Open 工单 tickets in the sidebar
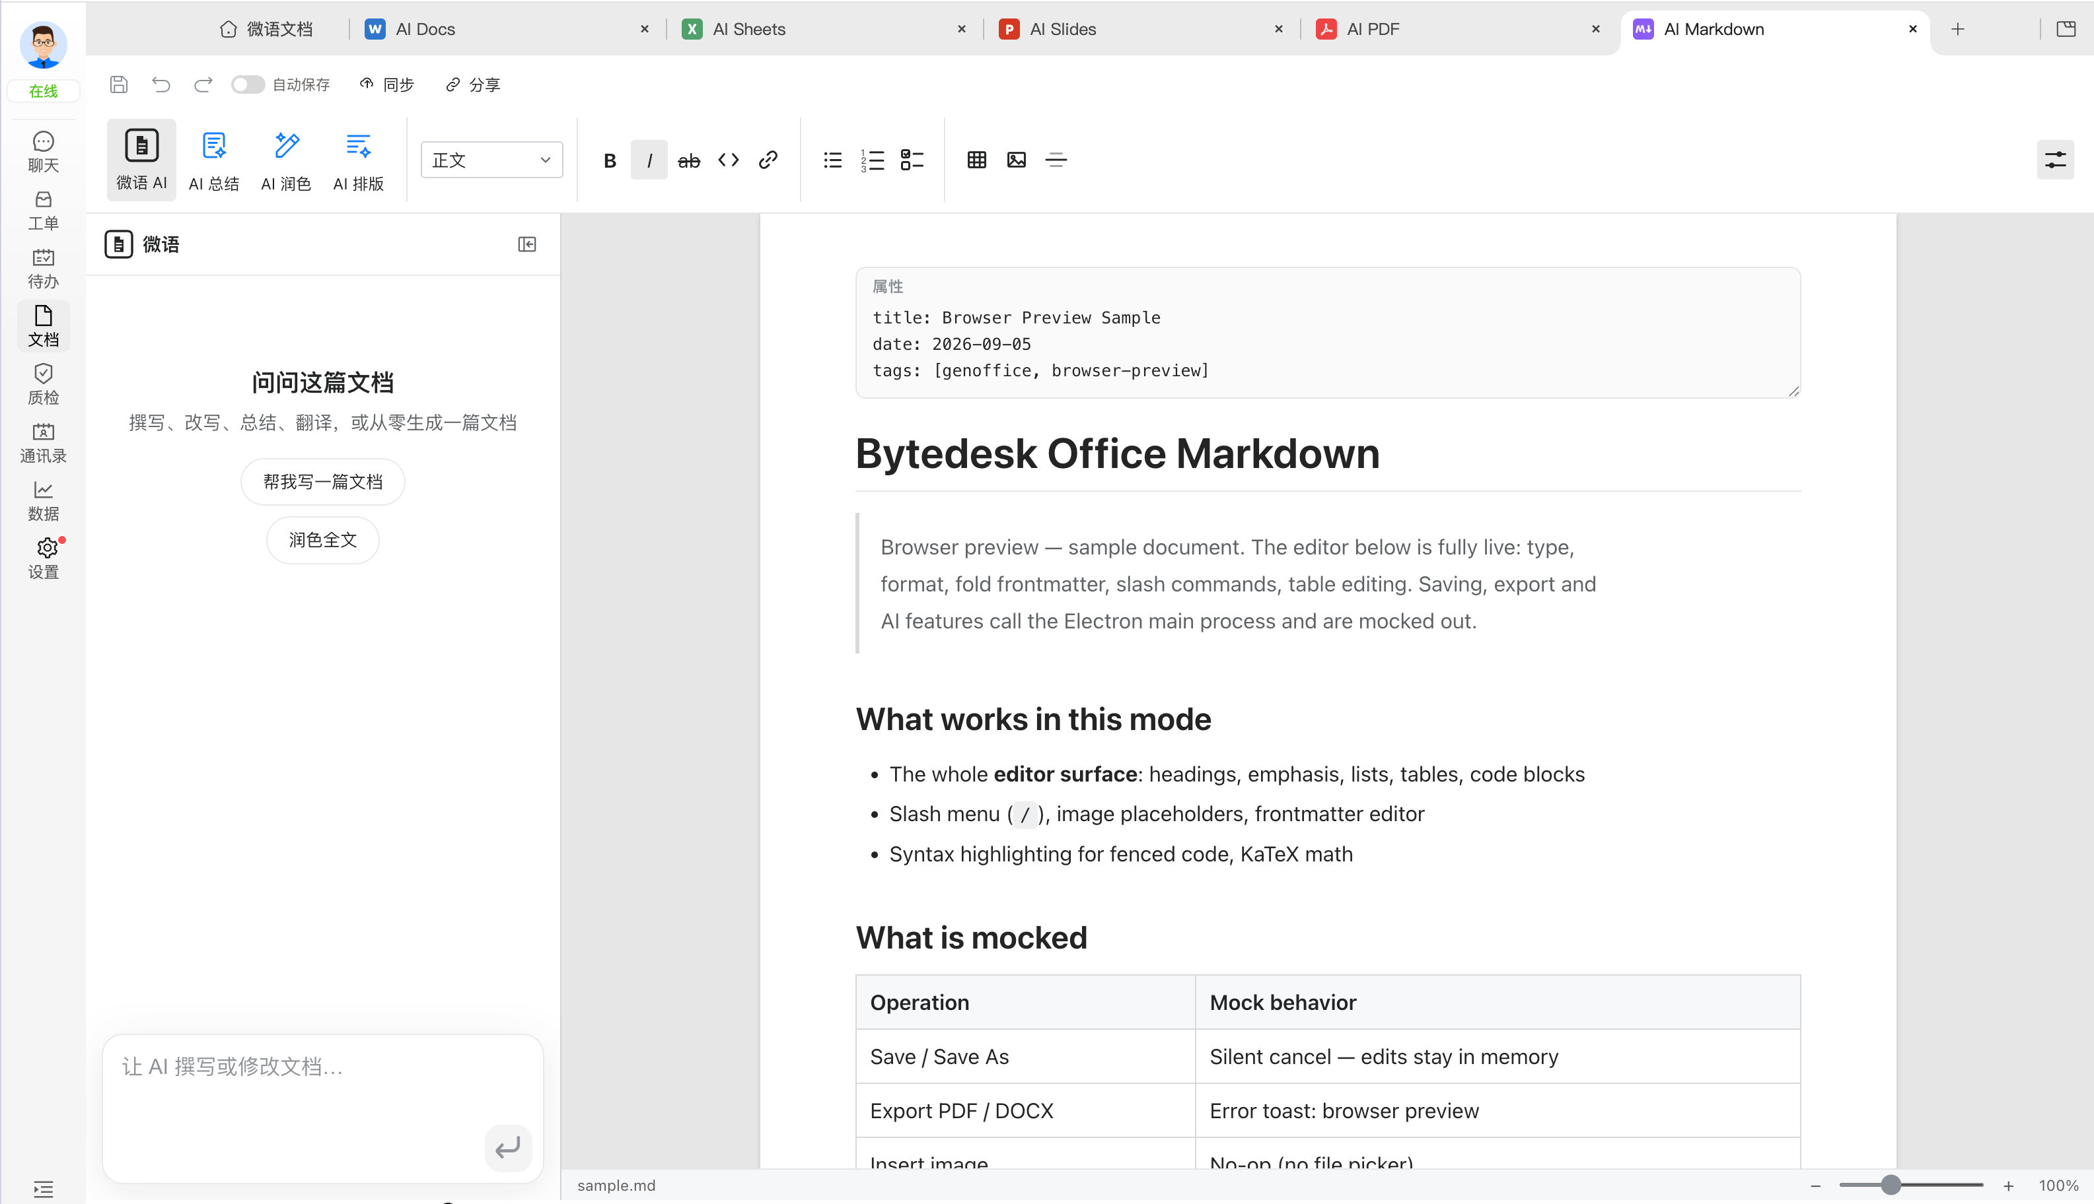The height and width of the screenshot is (1204, 2094). 43,210
